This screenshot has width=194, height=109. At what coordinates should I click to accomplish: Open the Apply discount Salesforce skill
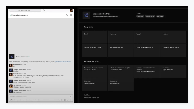[173, 71]
